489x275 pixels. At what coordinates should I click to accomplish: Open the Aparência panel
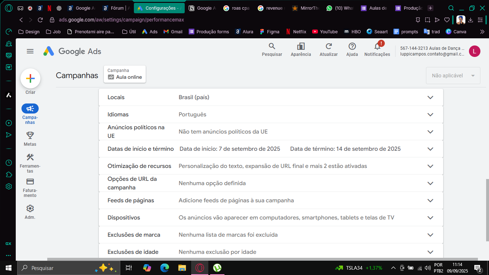[x=301, y=49]
